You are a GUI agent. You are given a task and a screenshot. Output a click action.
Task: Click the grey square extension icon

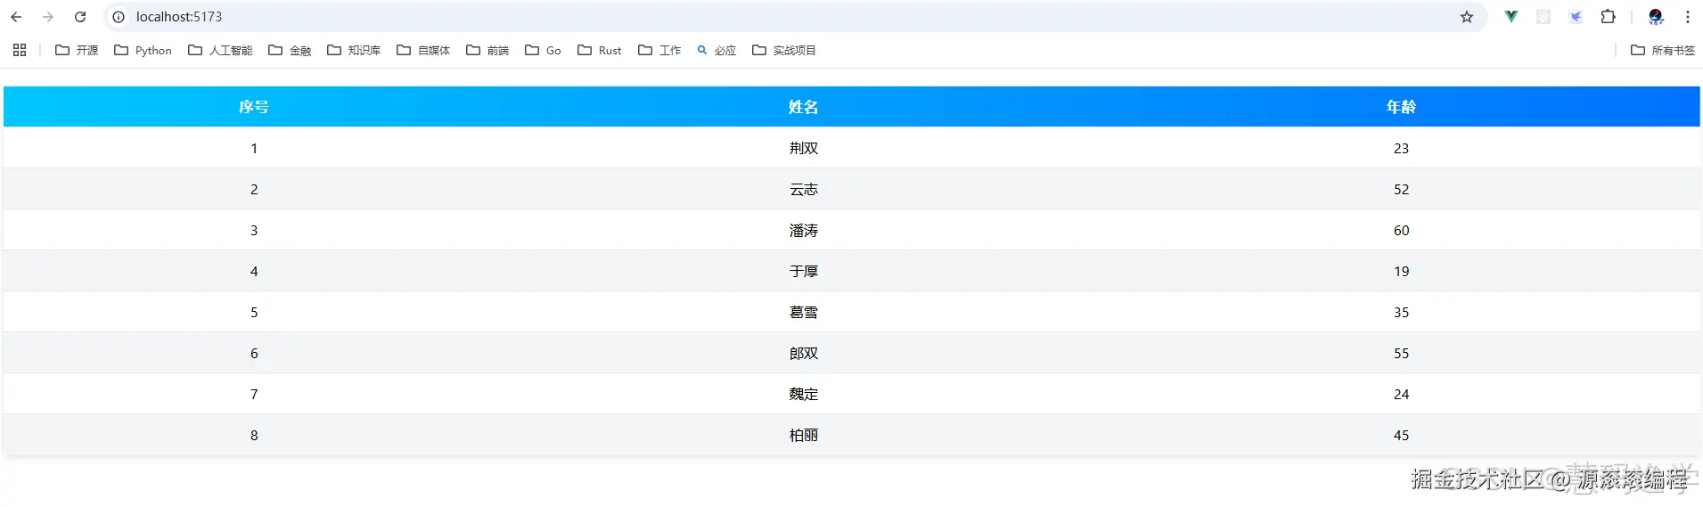[1543, 17]
